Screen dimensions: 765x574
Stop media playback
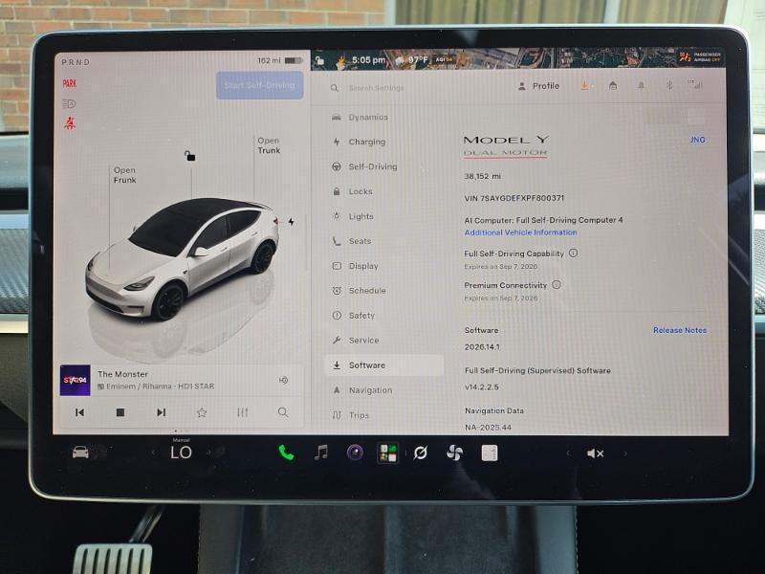point(120,413)
